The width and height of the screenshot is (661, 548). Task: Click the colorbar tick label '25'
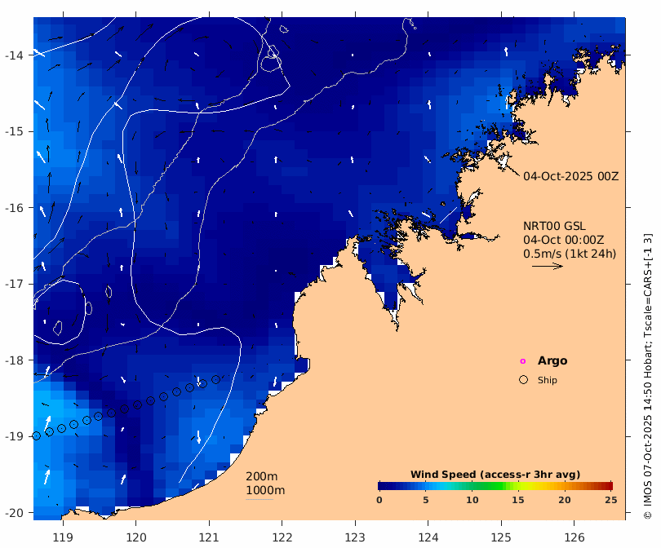[x=611, y=500]
